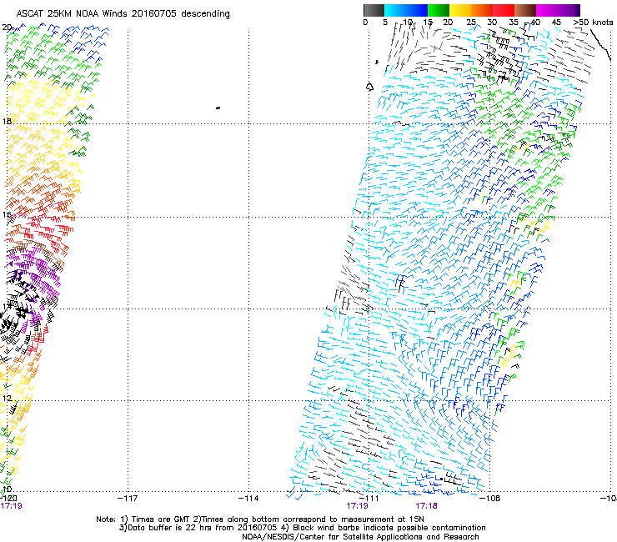Click the '18' latitude axis label

(7, 121)
